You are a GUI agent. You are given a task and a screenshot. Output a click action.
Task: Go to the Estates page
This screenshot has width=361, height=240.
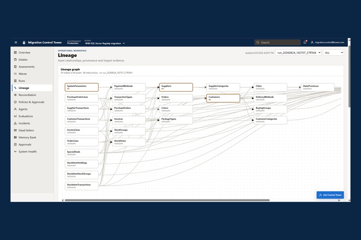coord(32,60)
